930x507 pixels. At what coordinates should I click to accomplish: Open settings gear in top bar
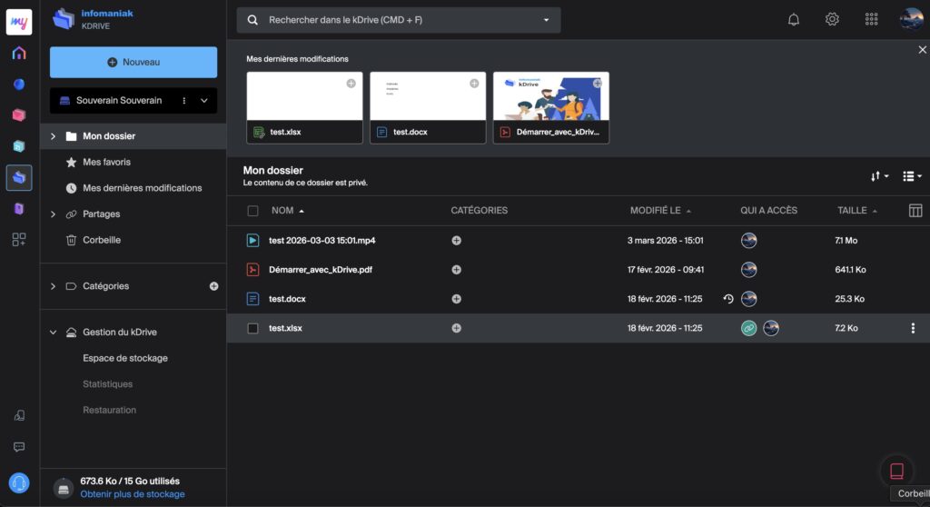click(x=832, y=19)
